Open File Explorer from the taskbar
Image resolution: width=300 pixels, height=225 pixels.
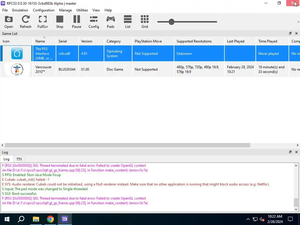point(36,219)
